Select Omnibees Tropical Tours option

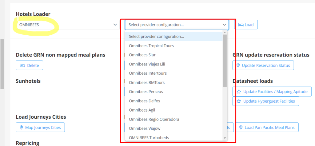151,46
